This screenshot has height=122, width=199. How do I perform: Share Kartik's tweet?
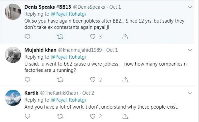click(125, 116)
